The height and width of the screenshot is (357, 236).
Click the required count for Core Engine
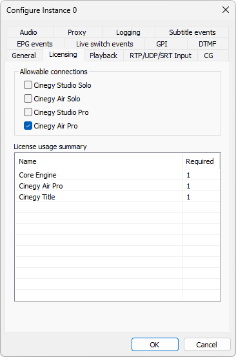188,175
